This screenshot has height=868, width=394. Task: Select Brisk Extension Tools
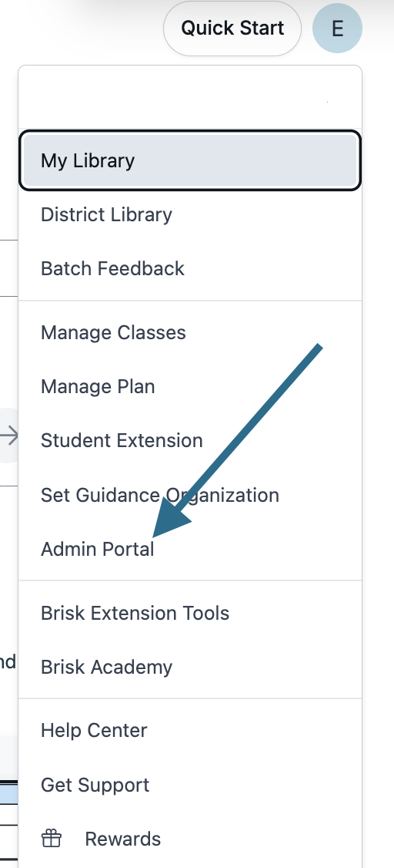pyautogui.click(x=190, y=614)
